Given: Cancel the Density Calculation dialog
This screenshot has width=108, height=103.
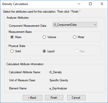Looking at the screenshot, I should point(76,98).
